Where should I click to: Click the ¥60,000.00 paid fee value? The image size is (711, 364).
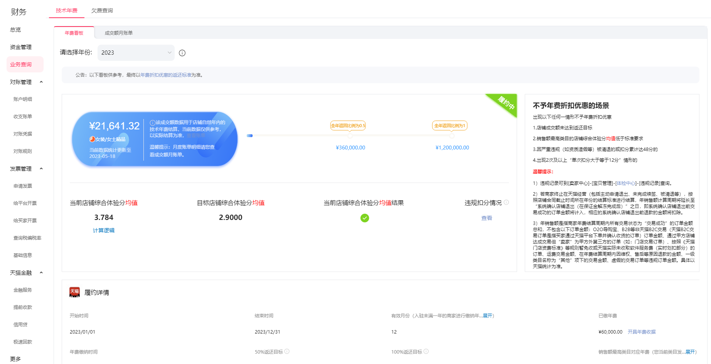pyautogui.click(x=610, y=332)
